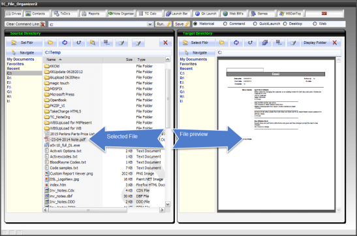The height and width of the screenshot is (236, 357).
Task: Click the undo arrow icon in Source Directory
Action: 79,42
